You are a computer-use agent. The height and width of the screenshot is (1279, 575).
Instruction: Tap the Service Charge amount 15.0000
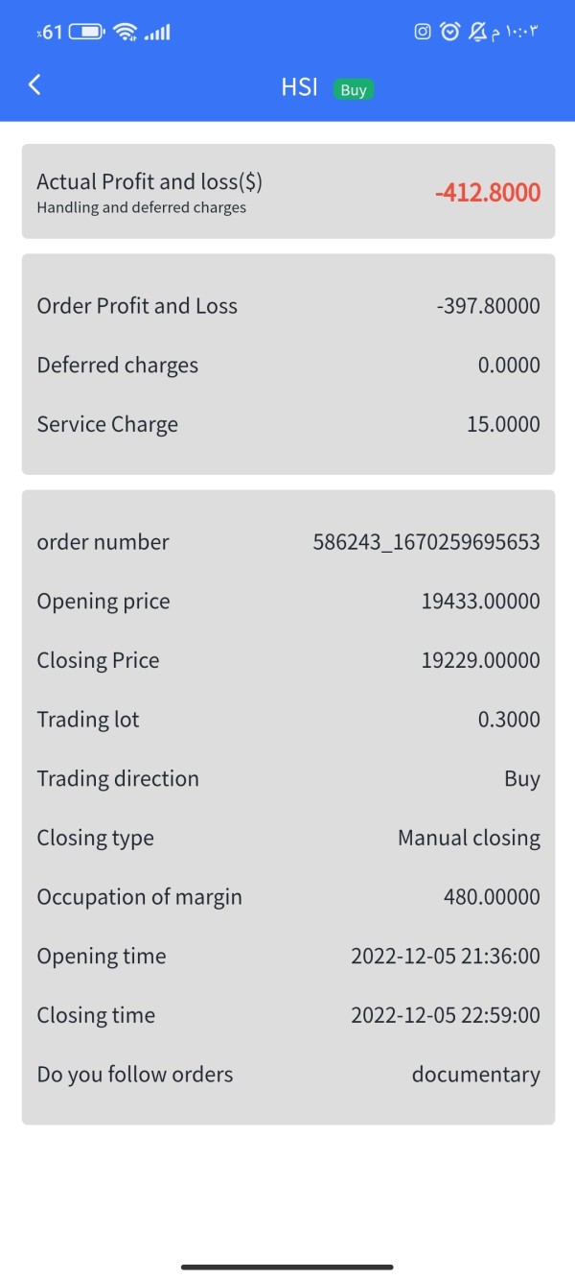pos(503,424)
